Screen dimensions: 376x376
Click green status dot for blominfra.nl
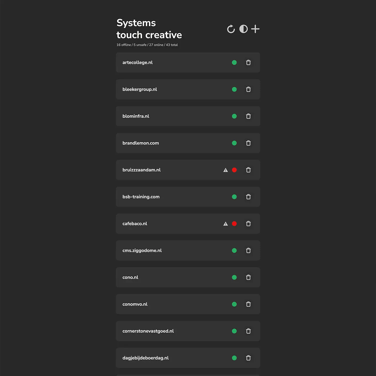pyautogui.click(x=234, y=116)
